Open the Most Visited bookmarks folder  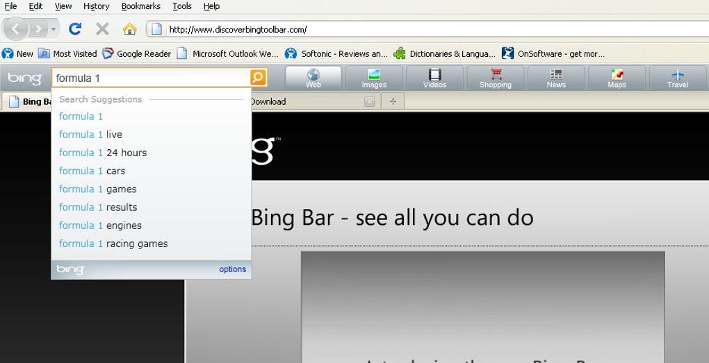click(x=67, y=53)
